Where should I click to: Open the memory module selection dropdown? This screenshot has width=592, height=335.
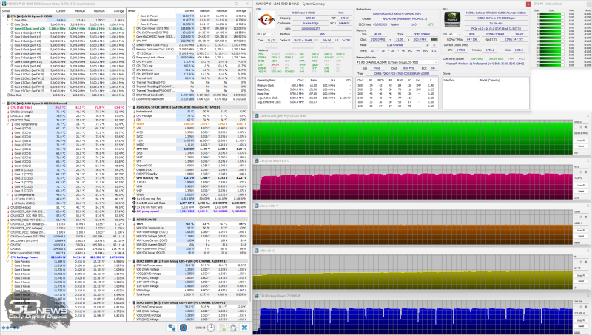coord(397,62)
